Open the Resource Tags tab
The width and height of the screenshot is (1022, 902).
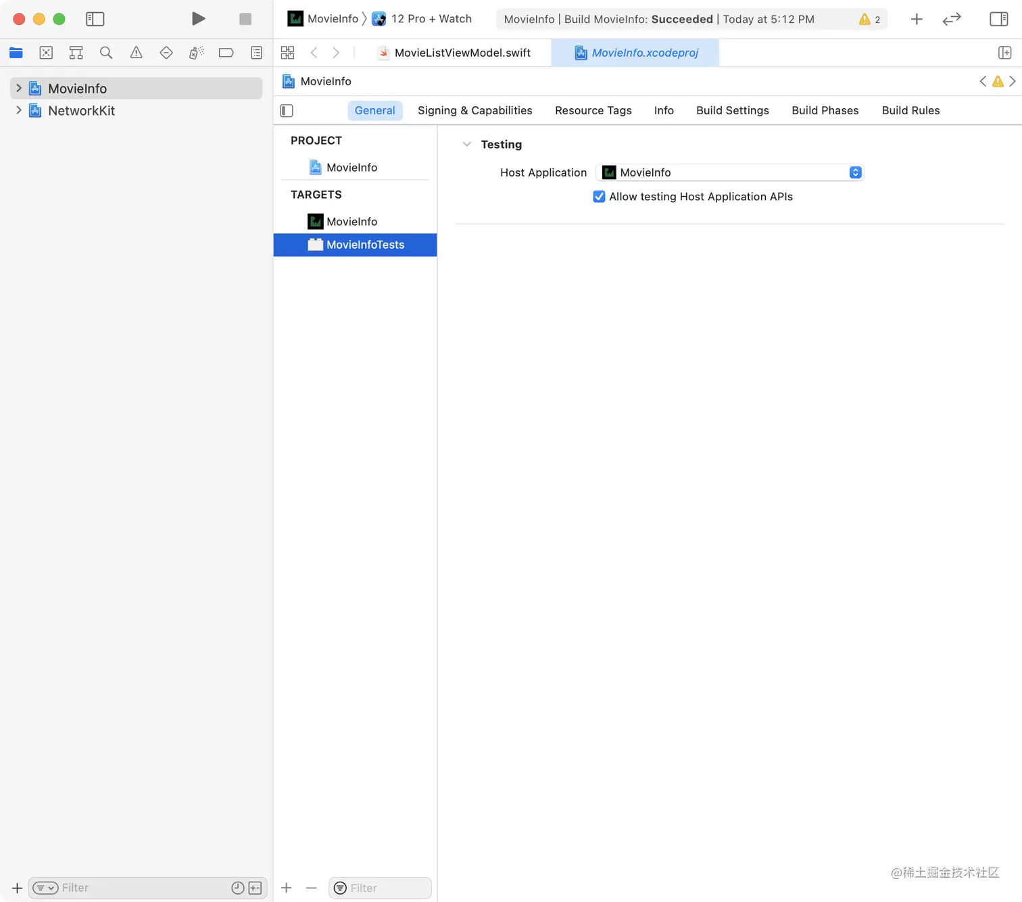[593, 110]
